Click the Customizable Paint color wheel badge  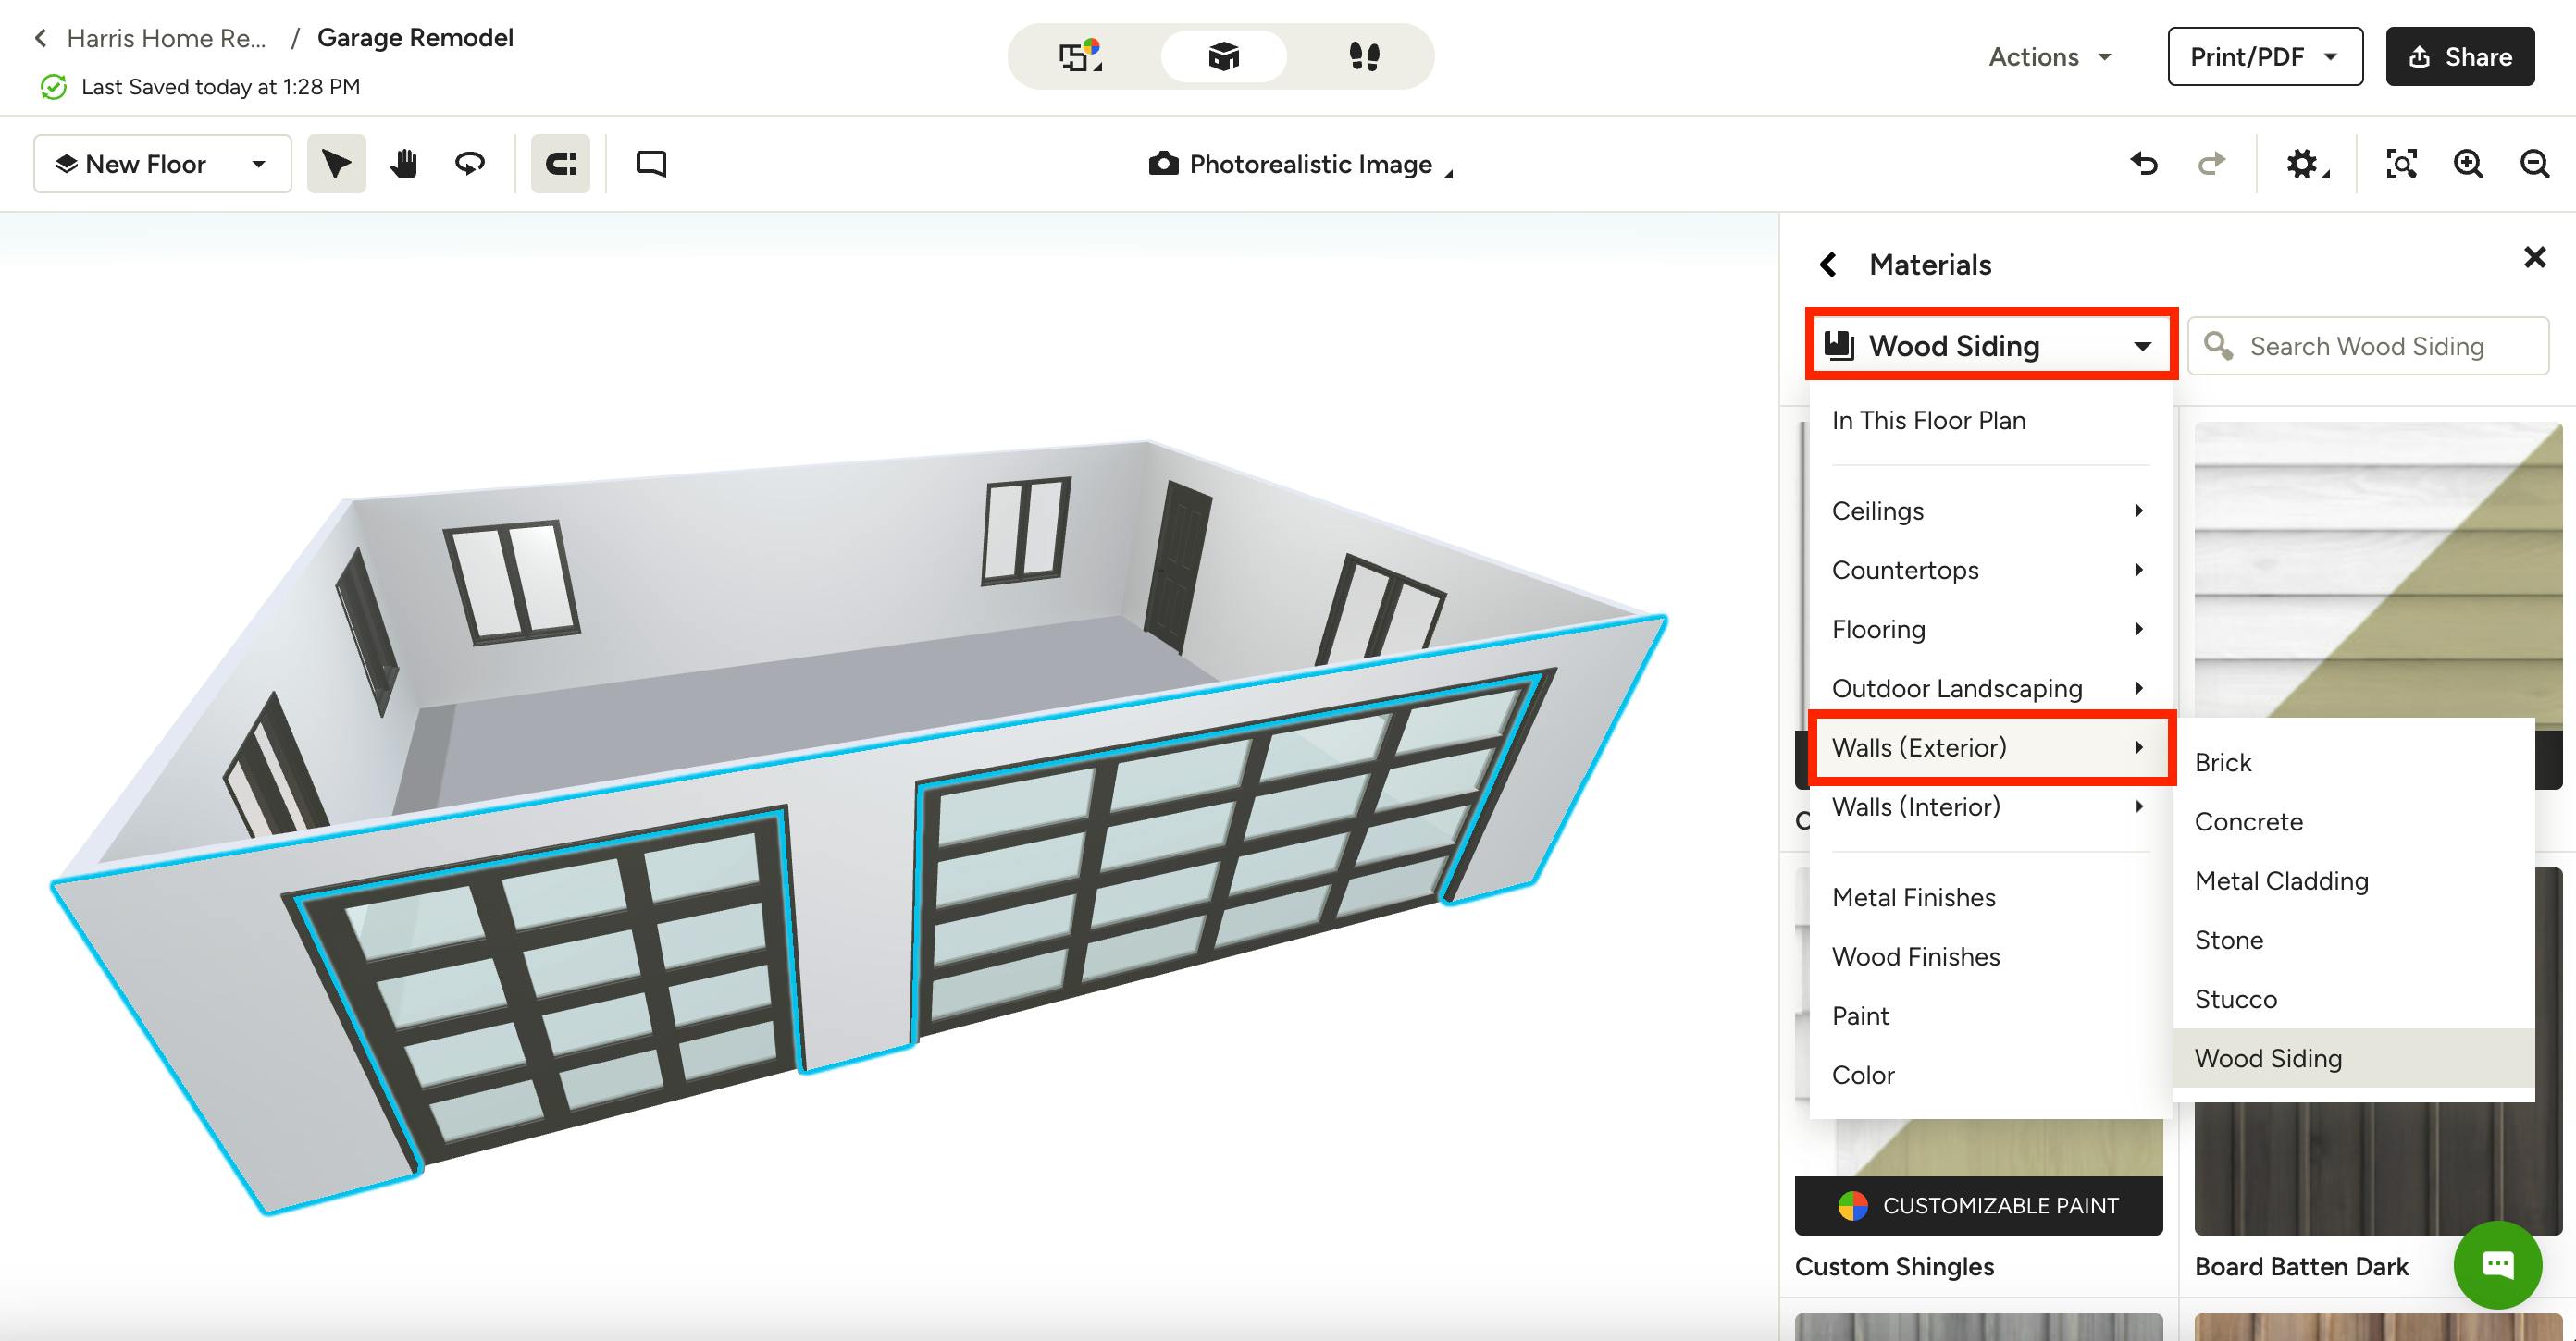(x=1852, y=1205)
